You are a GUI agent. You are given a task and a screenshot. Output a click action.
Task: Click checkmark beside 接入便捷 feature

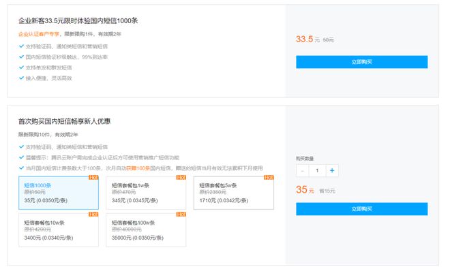pos(21,78)
